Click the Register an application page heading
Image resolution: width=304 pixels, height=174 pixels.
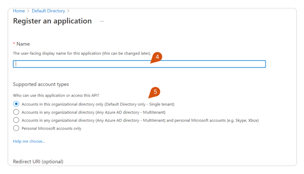coord(52,21)
